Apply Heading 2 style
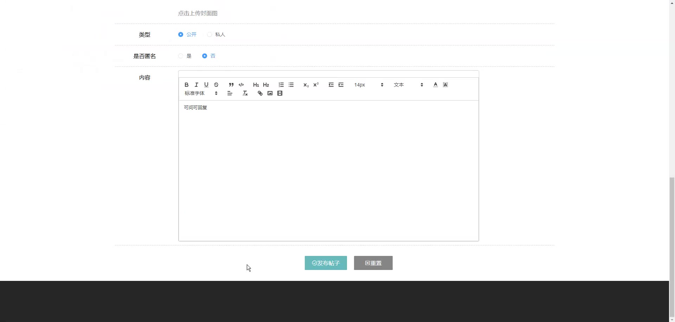 pyautogui.click(x=266, y=85)
